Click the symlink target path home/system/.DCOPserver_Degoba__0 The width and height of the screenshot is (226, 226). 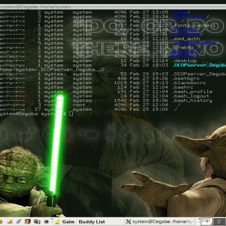tap(52, 69)
